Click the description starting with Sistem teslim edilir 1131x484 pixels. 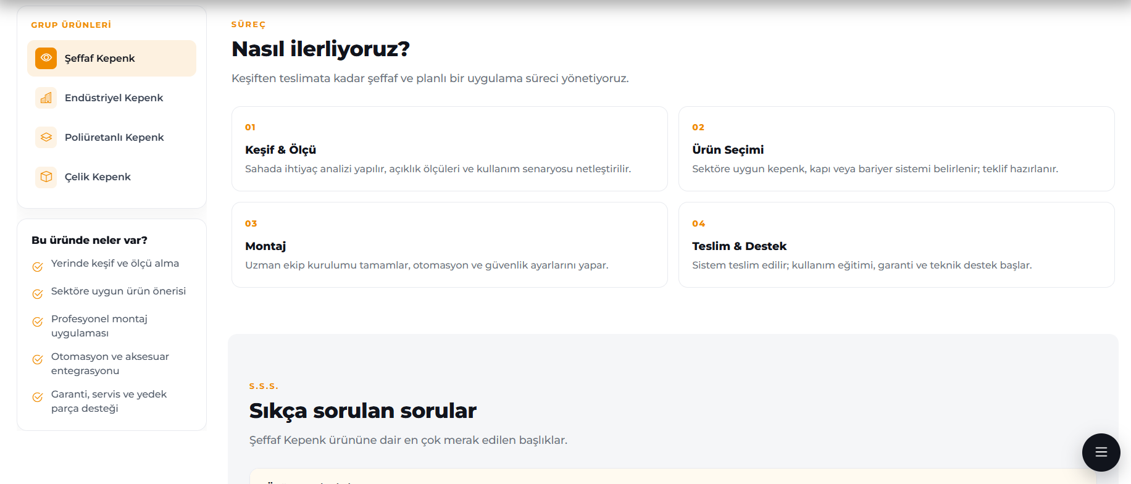pos(862,265)
